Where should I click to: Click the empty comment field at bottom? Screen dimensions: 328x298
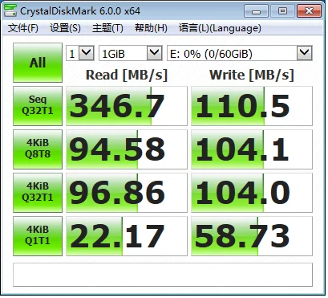point(163,275)
